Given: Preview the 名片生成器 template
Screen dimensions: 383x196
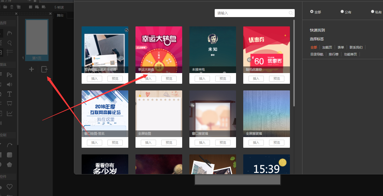Looking at the screenshot, I should click(x=115, y=78).
